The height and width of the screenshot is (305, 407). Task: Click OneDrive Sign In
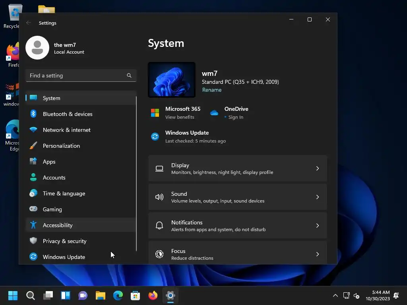click(236, 117)
